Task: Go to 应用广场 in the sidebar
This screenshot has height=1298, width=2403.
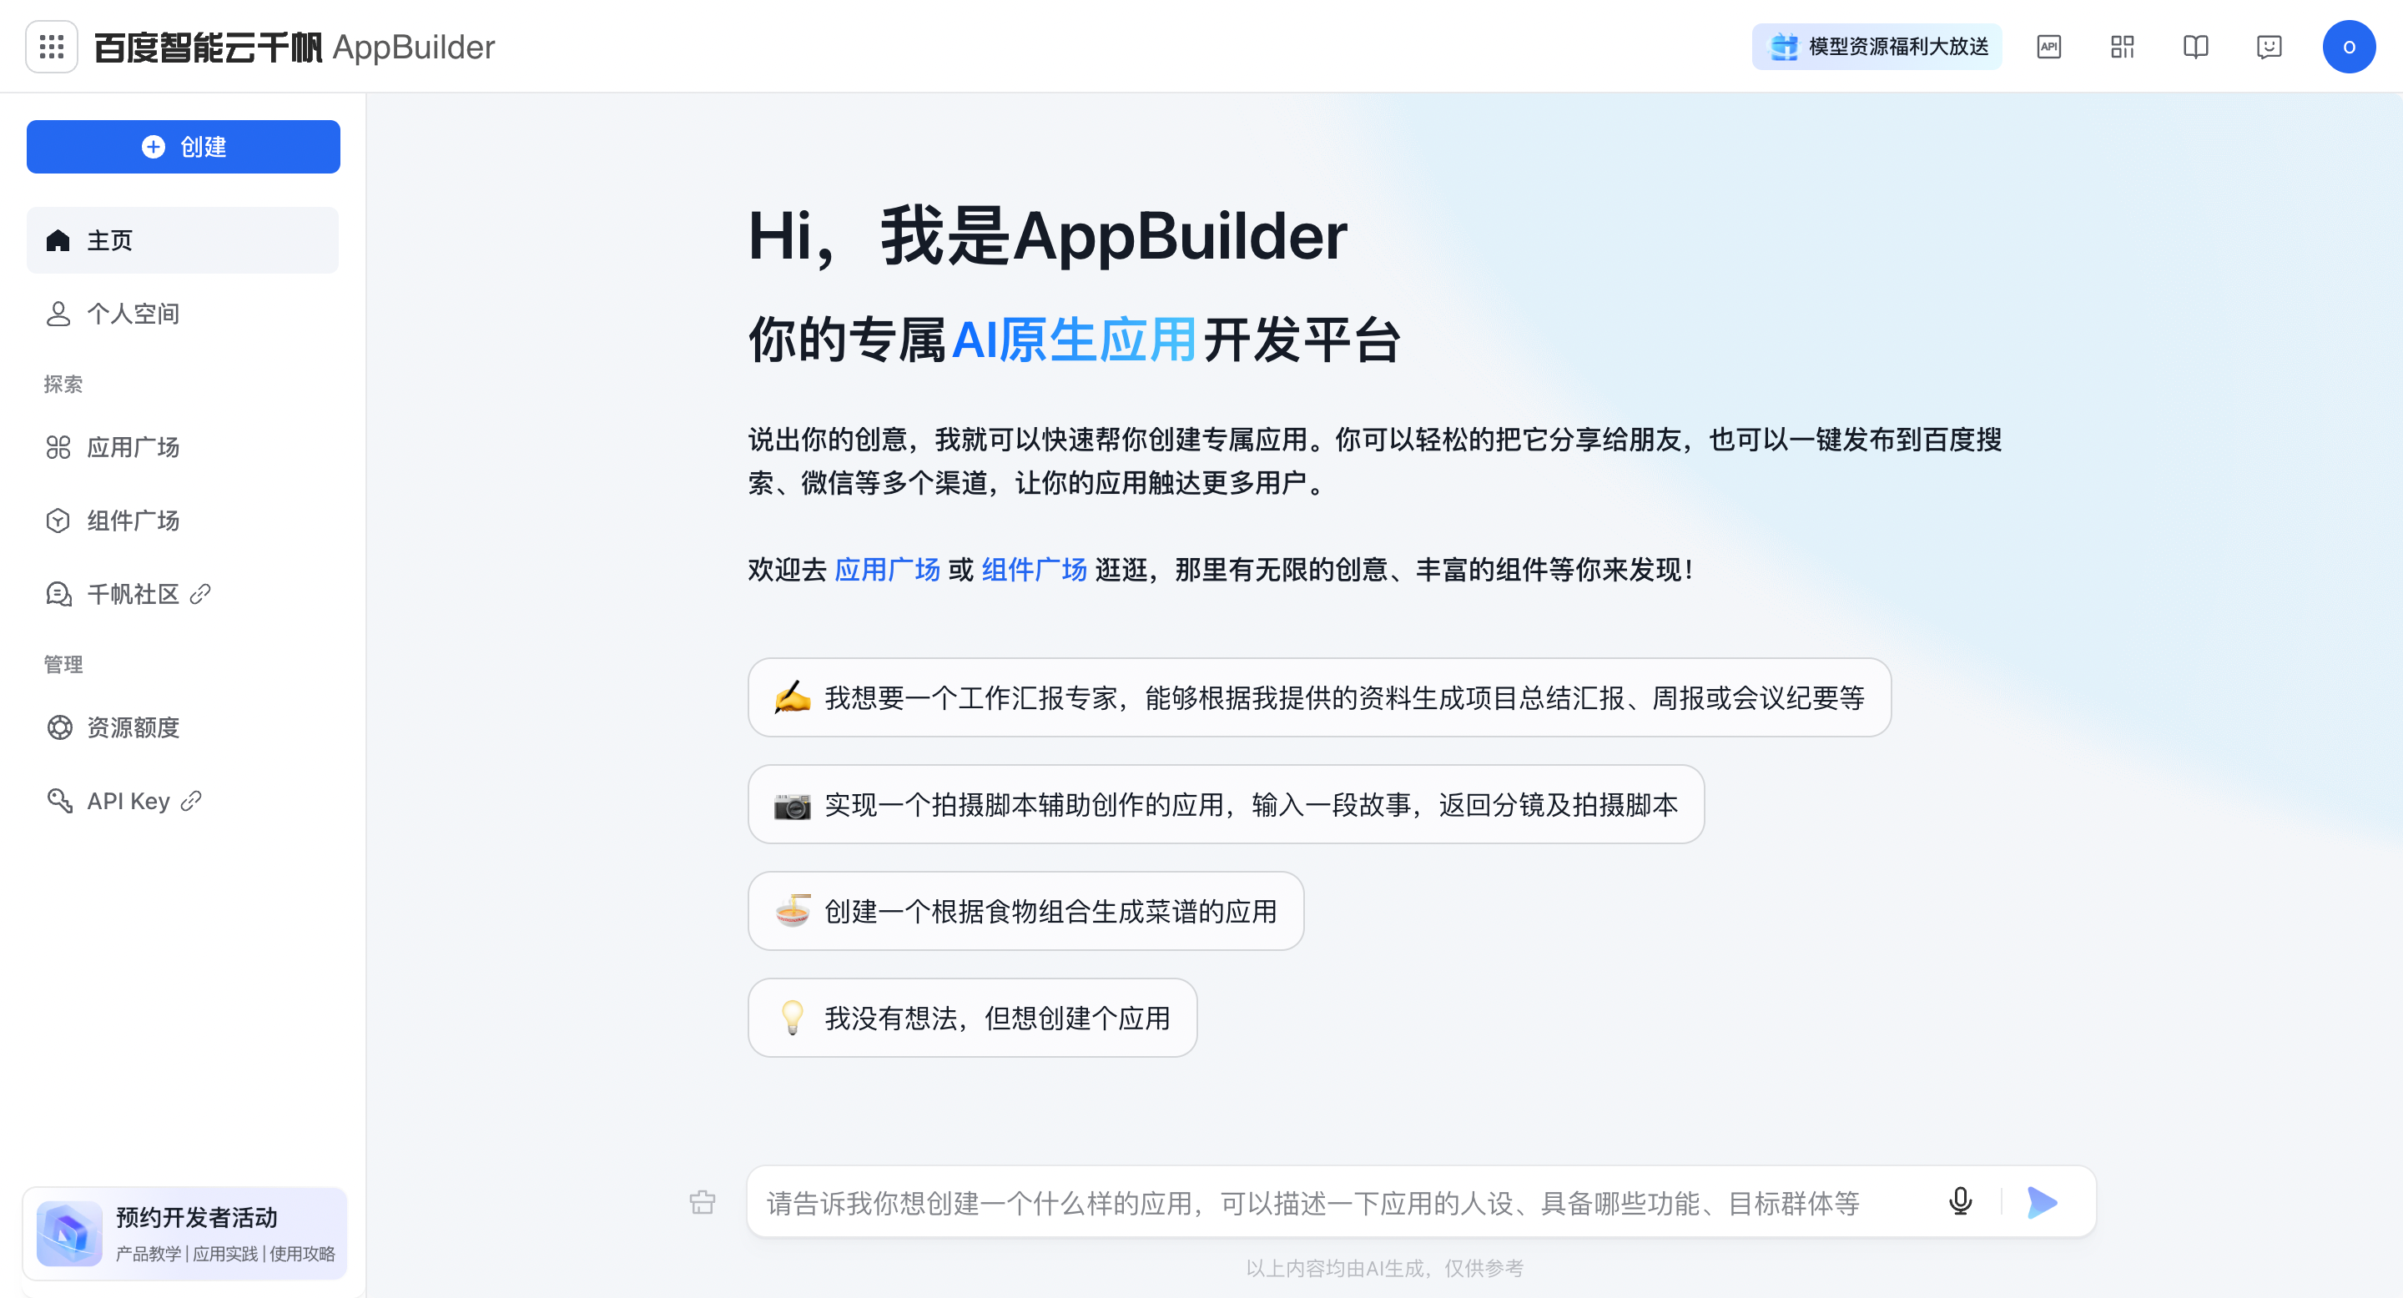Action: point(183,448)
